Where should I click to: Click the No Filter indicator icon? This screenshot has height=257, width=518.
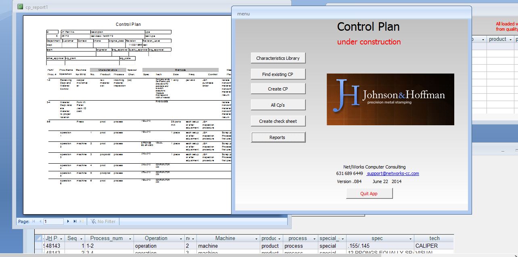click(93, 221)
